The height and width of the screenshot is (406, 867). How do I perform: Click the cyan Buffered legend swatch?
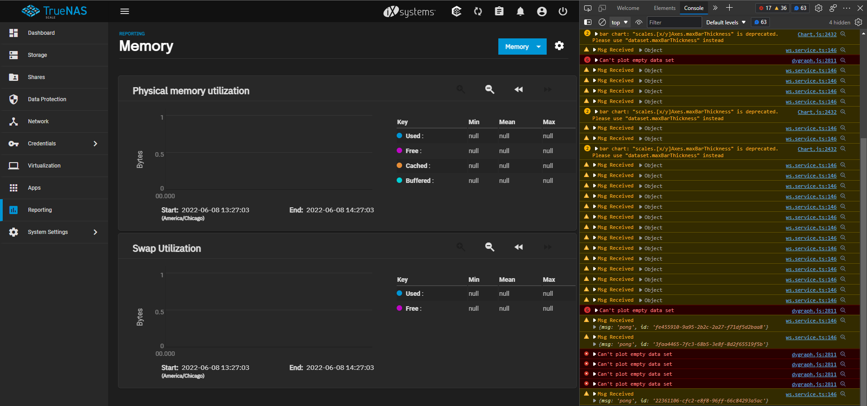click(x=399, y=180)
